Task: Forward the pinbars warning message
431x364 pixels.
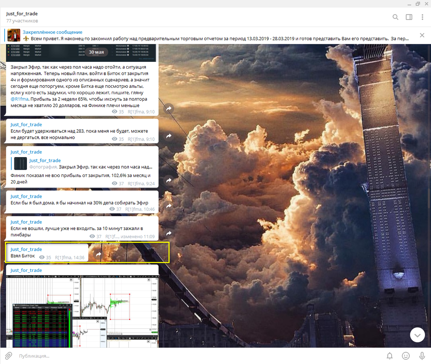Action: click(169, 233)
